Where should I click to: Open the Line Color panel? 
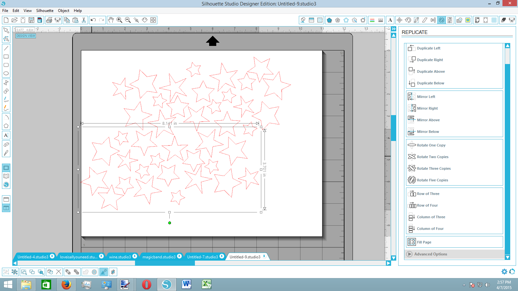[x=372, y=20]
